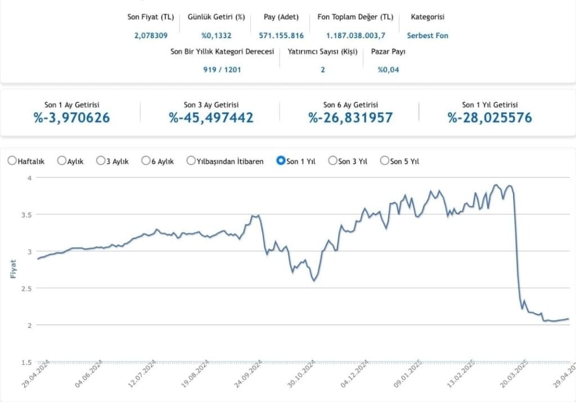Viewport: 576px width, 402px height.
Task: Select the Haftalık radio button
Action: [x=12, y=161]
